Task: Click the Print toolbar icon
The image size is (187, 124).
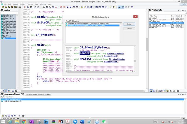Action: point(20,7)
